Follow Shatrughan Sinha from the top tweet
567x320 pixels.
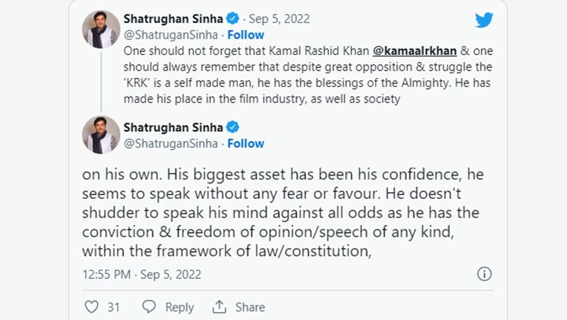click(x=246, y=35)
